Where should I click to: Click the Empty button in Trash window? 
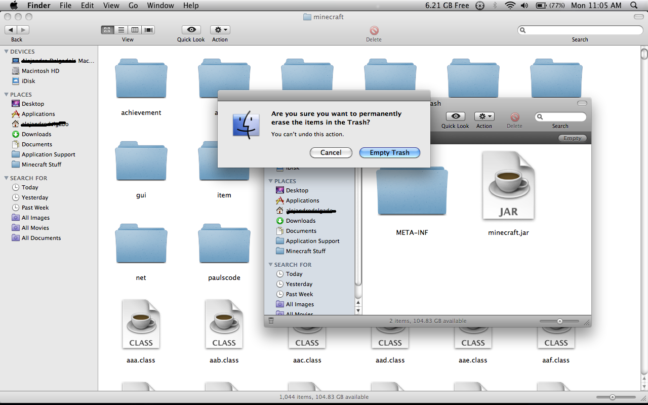pos(573,138)
